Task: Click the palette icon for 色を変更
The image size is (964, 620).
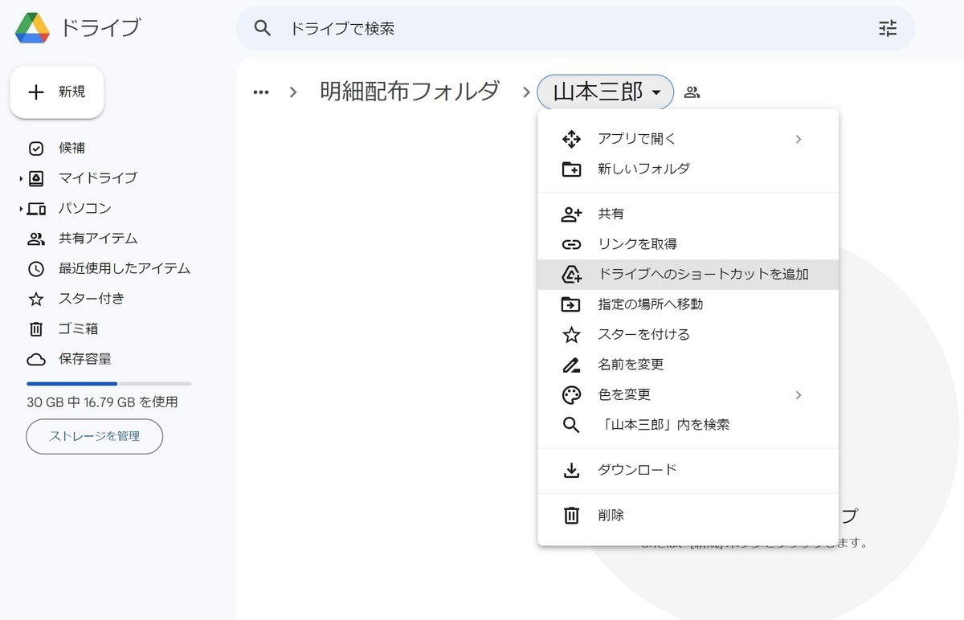Action: tap(571, 395)
